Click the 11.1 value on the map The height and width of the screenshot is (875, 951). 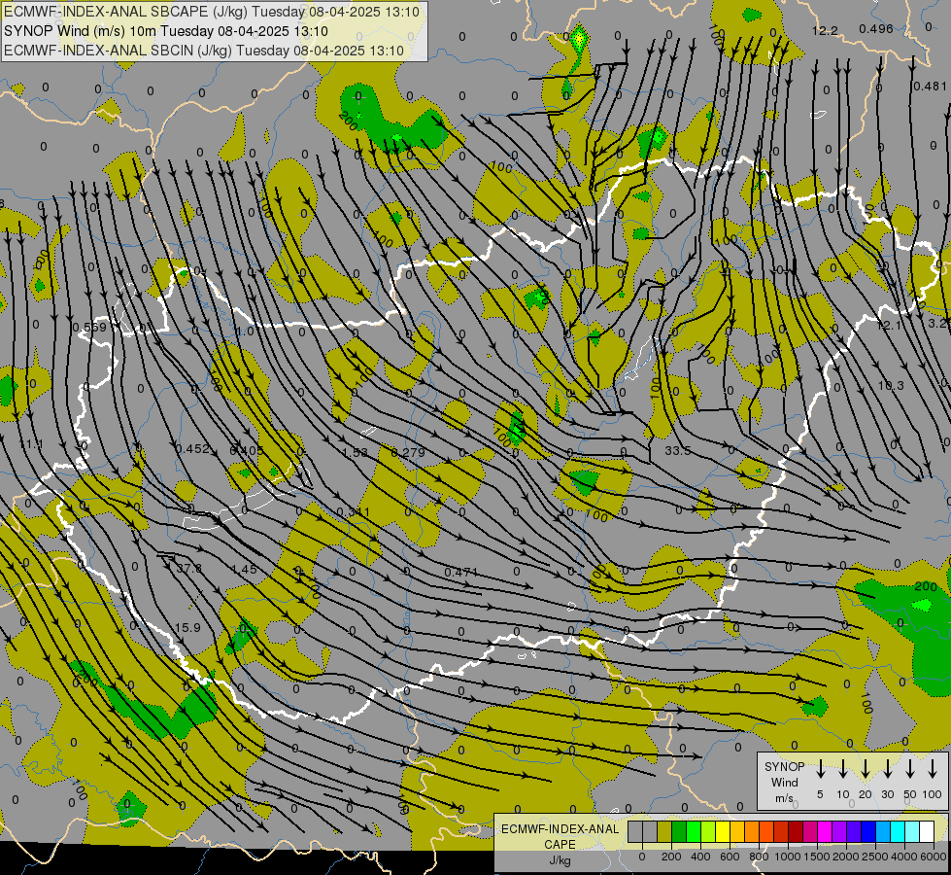click(31, 444)
